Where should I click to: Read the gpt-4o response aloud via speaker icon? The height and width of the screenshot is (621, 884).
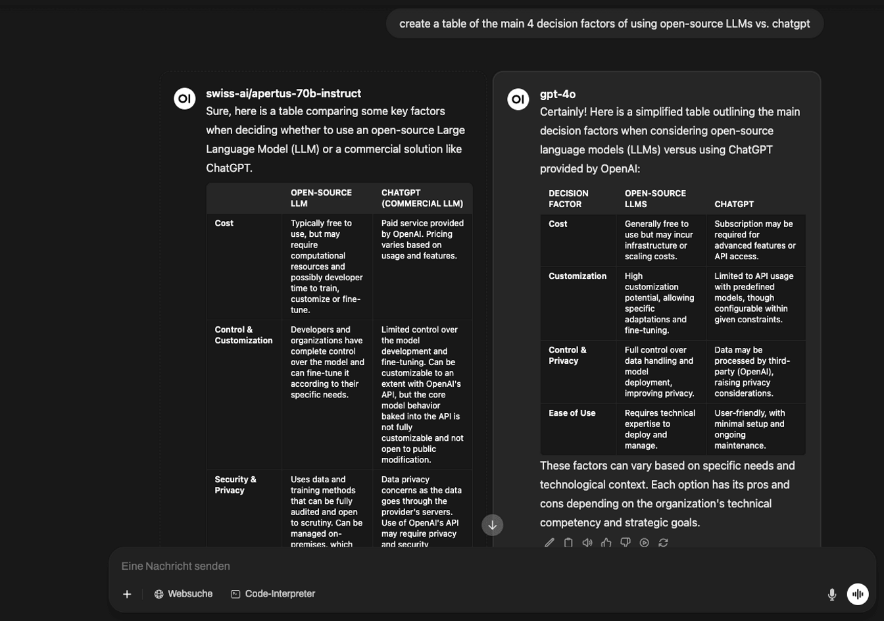(587, 543)
